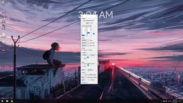This screenshot has height=103, width=183.
Task: Open the first Scale dropdown beside the dash
Action: (83, 70)
